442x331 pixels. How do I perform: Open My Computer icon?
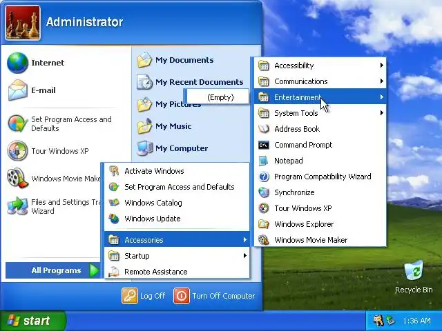pyautogui.click(x=144, y=148)
